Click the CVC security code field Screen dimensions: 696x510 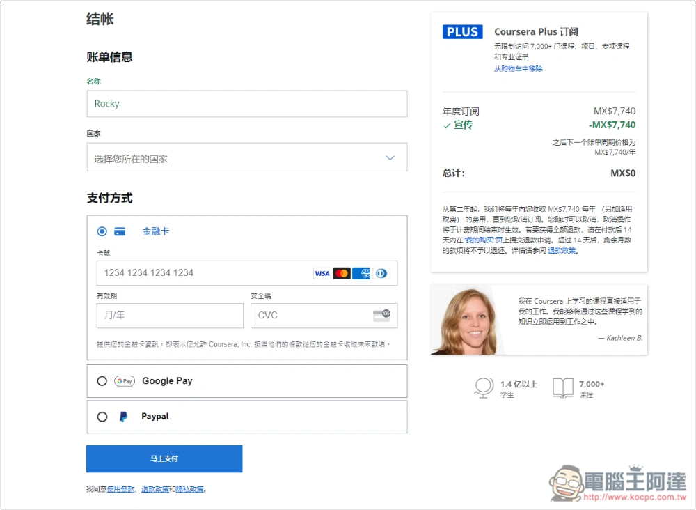(324, 316)
